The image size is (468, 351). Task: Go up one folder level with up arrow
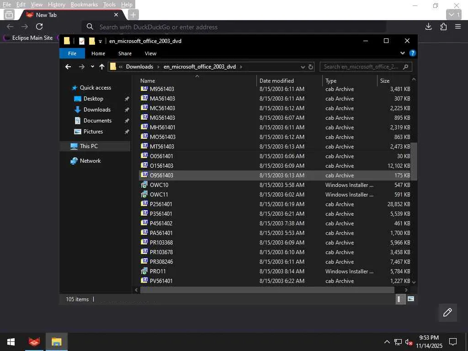point(102,67)
